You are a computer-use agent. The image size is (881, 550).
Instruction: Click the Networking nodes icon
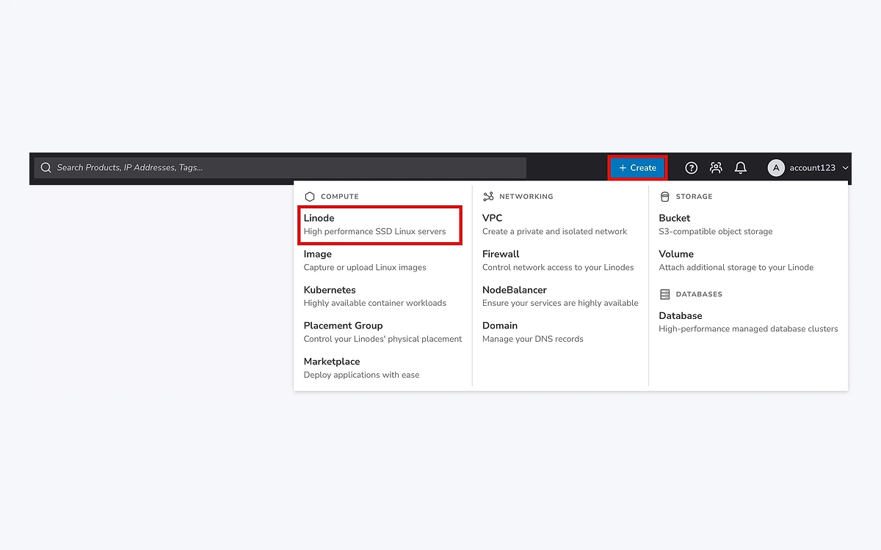coord(488,197)
